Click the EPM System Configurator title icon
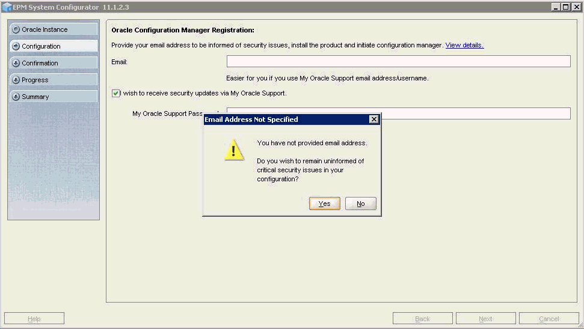The image size is (584, 329). (7, 7)
